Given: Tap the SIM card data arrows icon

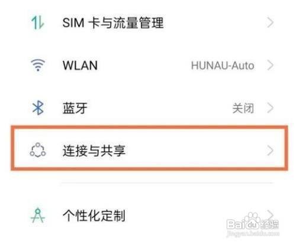Looking at the screenshot, I should [37, 22].
